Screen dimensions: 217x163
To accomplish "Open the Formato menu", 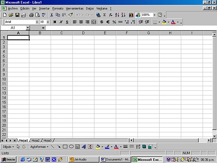I will click(58, 8).
